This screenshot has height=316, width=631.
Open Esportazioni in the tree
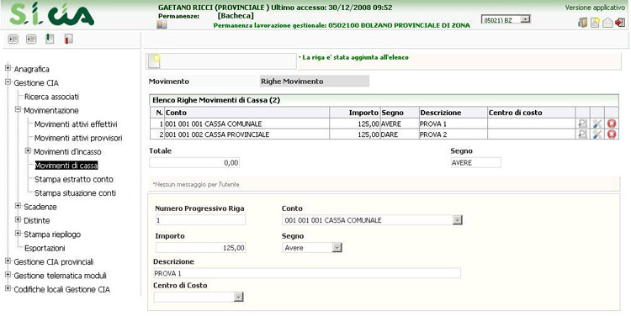[45, 248]
